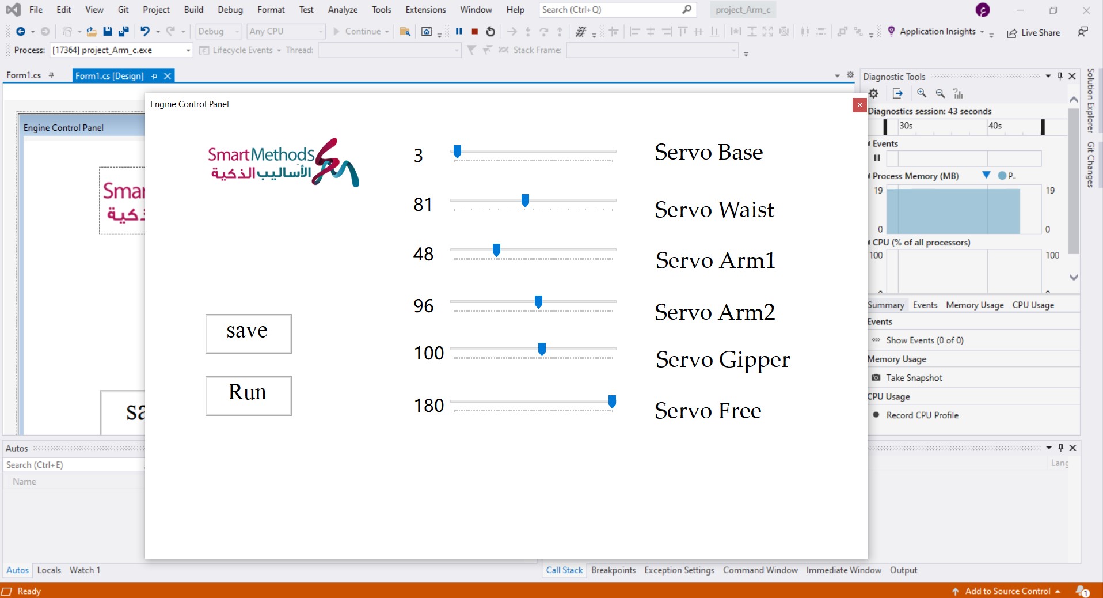The height and width of the screenshot is (598, 1103).
Task: Click the Save All icon
Action: 123,32
